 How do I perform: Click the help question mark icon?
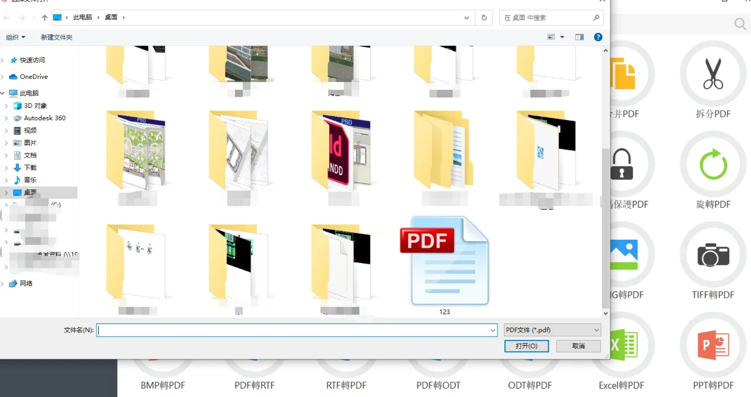[x=598, y=37]
